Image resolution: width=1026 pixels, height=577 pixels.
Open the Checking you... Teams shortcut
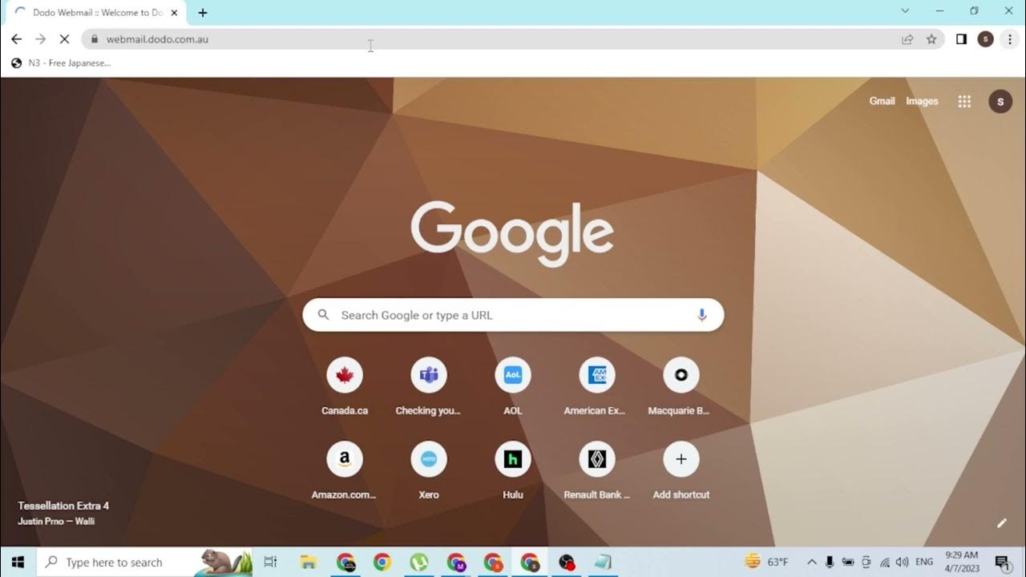[x=429, y=387]
